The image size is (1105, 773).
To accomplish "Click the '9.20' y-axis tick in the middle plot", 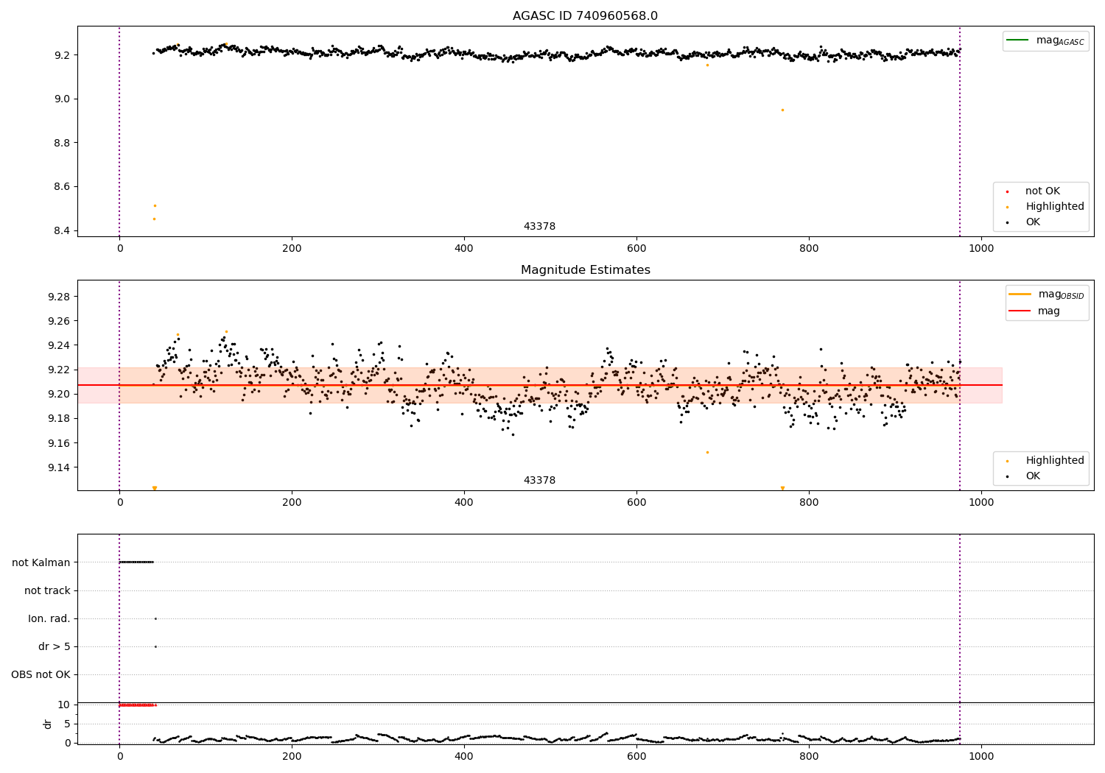I will (x=59, y=395).
